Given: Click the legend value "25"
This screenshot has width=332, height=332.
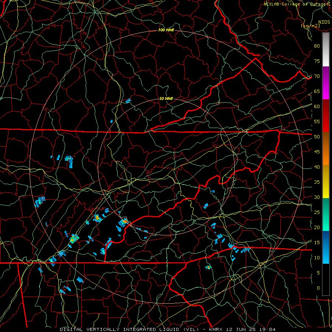Looking at the screenshot, I should click(x=317, y=212).
